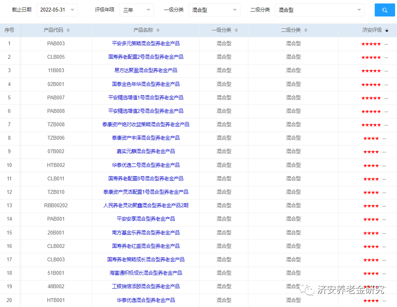The width and height of the screenshot is (397, 307).
Task: Open 华泰优逸二号混合型养老金产品 link
Action: [146, 165]
